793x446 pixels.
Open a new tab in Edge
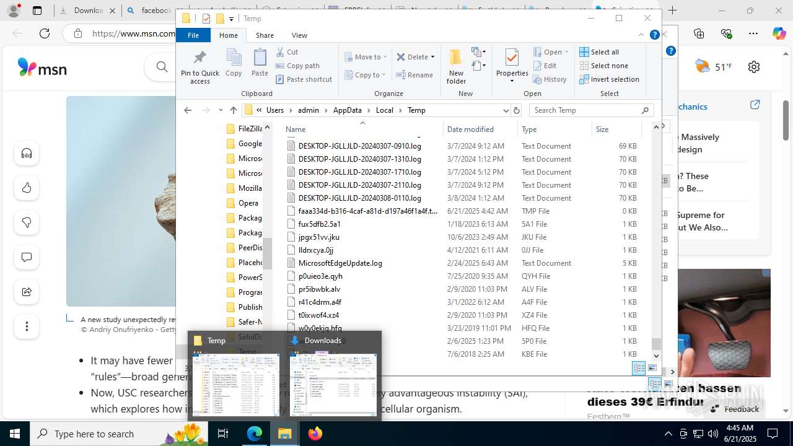click(x=673, y=11)
